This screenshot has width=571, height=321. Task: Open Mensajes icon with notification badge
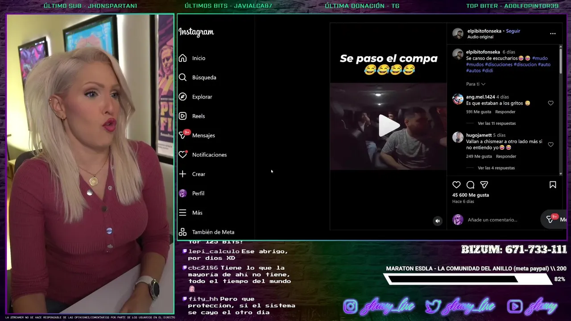coord(184,135)
